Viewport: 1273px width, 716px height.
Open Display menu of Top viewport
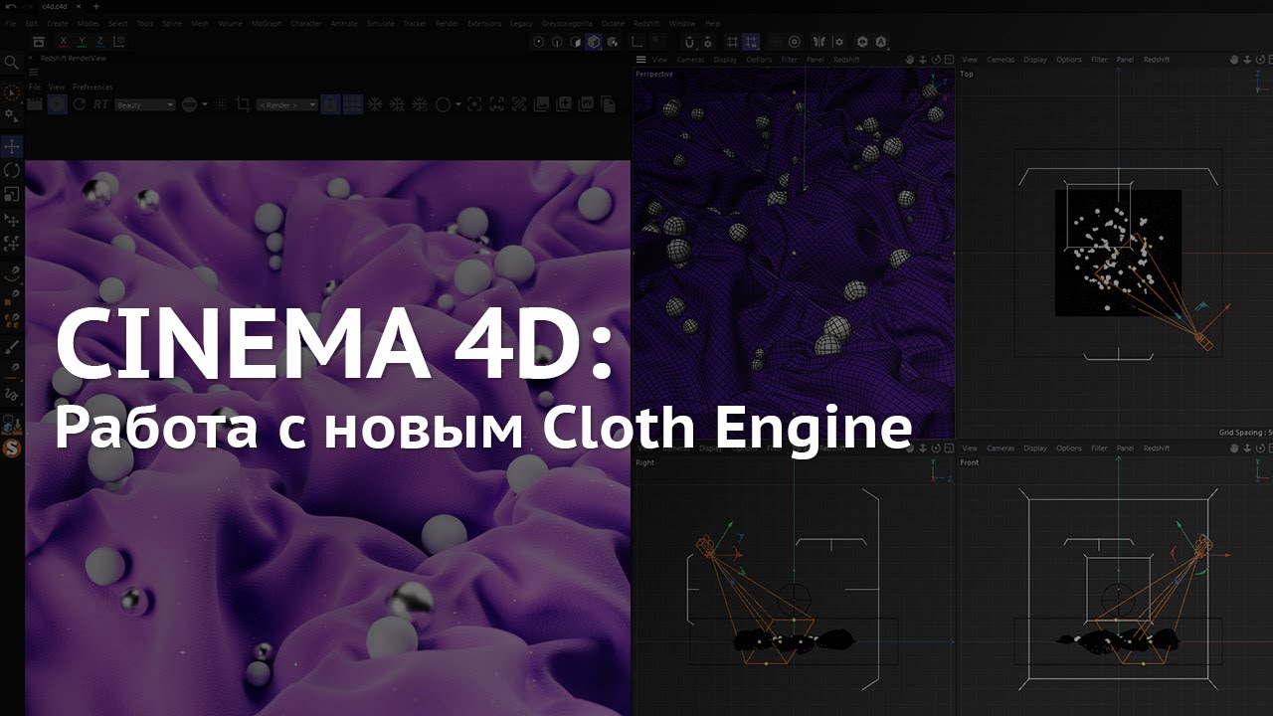tap(1035, 60)
